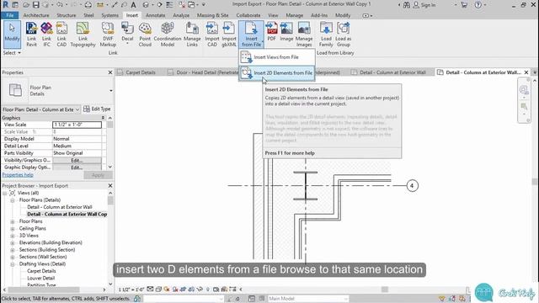Image resolution: width=539 pixels, height=303 pixels.
Task: Click the Image import icon
Action: tap(286, 32)
